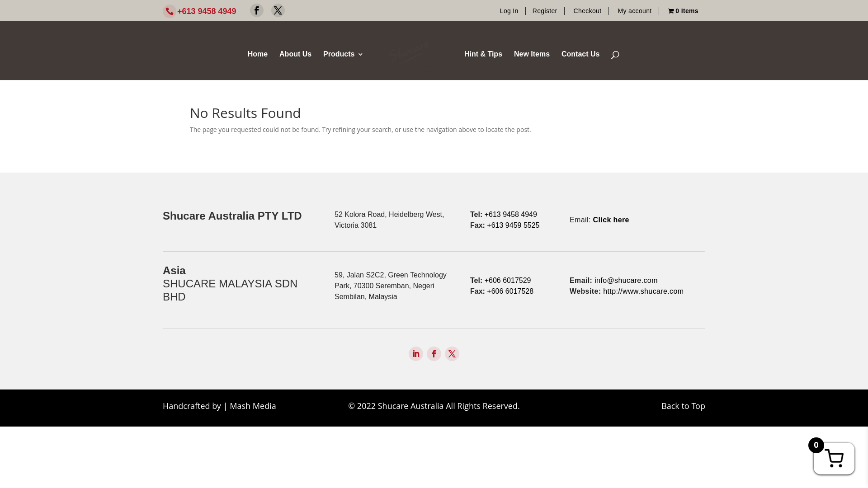This screenshot has width=868, height=488.
Task: Go to Checkout link
Action: pyautogui.click(x=587, y=11)
